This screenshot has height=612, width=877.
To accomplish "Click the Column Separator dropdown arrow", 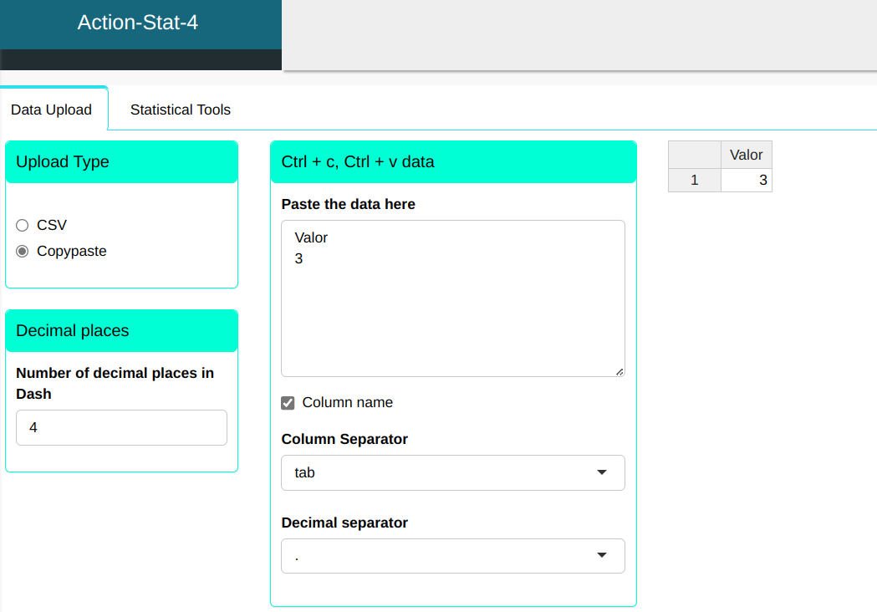I will tap(601, 472).
